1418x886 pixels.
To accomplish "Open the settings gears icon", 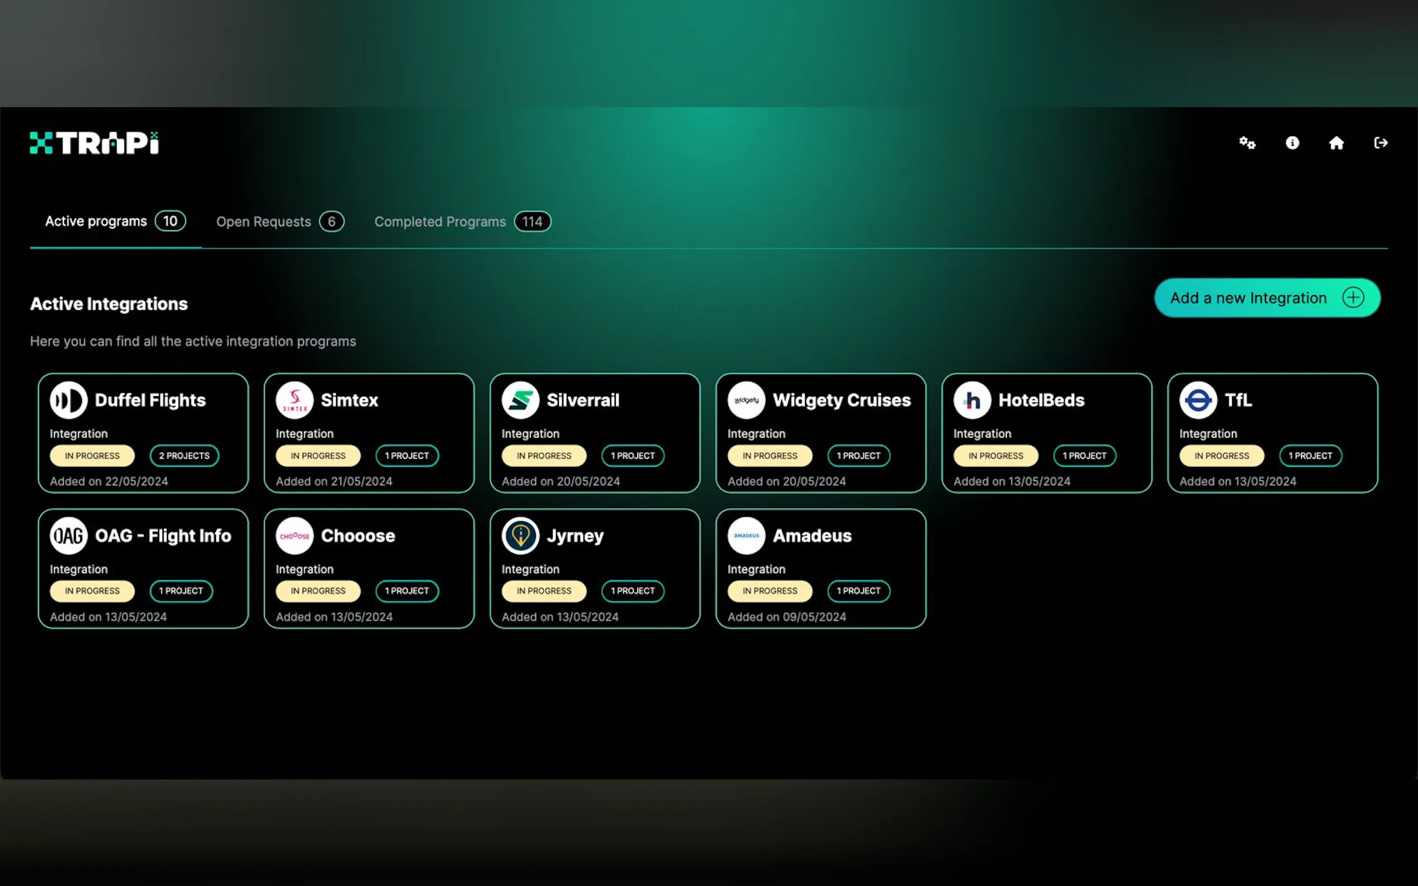I will point(1247,143).
